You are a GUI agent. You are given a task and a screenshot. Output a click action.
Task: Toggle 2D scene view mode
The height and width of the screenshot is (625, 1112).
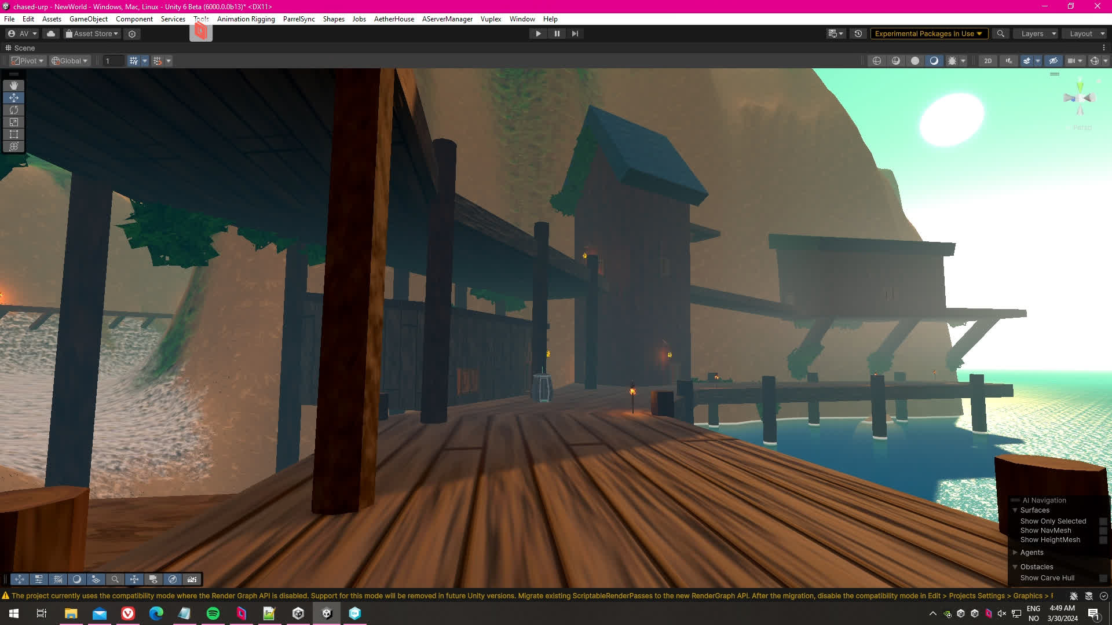tap(988, 61)
